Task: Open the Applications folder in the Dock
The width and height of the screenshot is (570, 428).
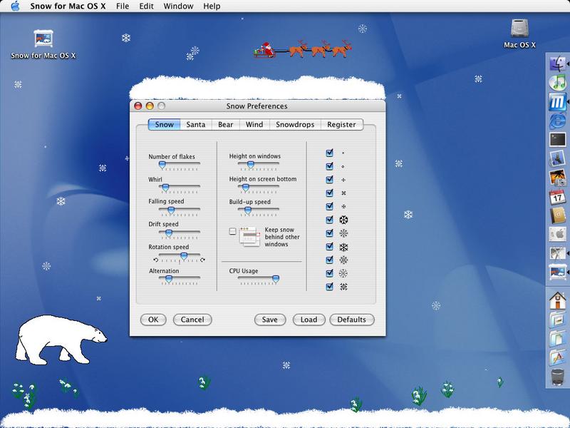Action: point(557,357)
